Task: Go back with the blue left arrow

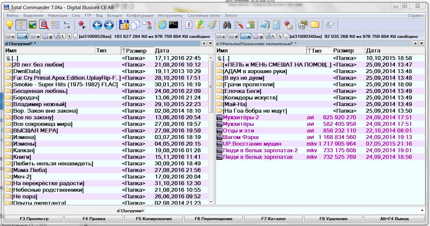Action: (x=97, y=25)
